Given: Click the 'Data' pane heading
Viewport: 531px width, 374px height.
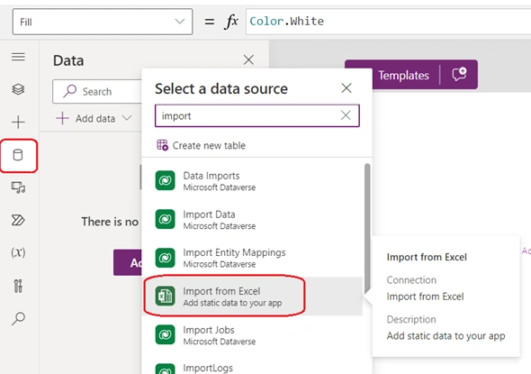Looking at the screenshot, I should coord(68,60).
